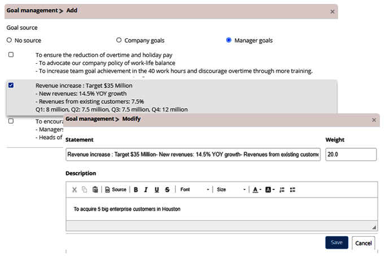Viewport: 385px width, 256px height.
Task: Uncheck the Revenue increase goal checkbox
Action: click(x=11, y=85)
